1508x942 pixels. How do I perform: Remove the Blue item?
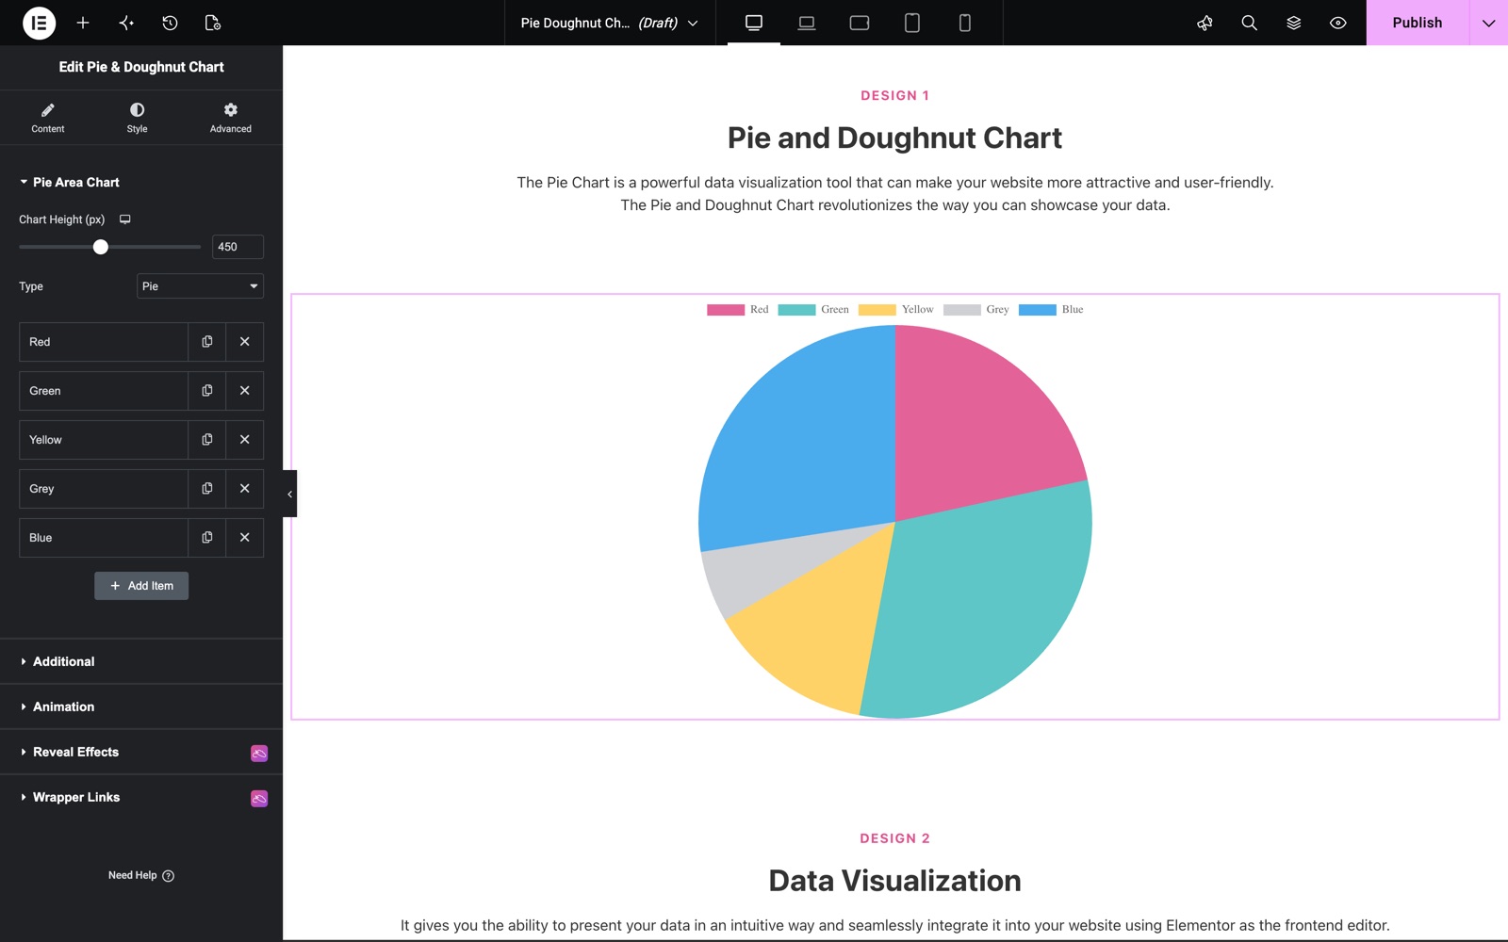(245, 538)
